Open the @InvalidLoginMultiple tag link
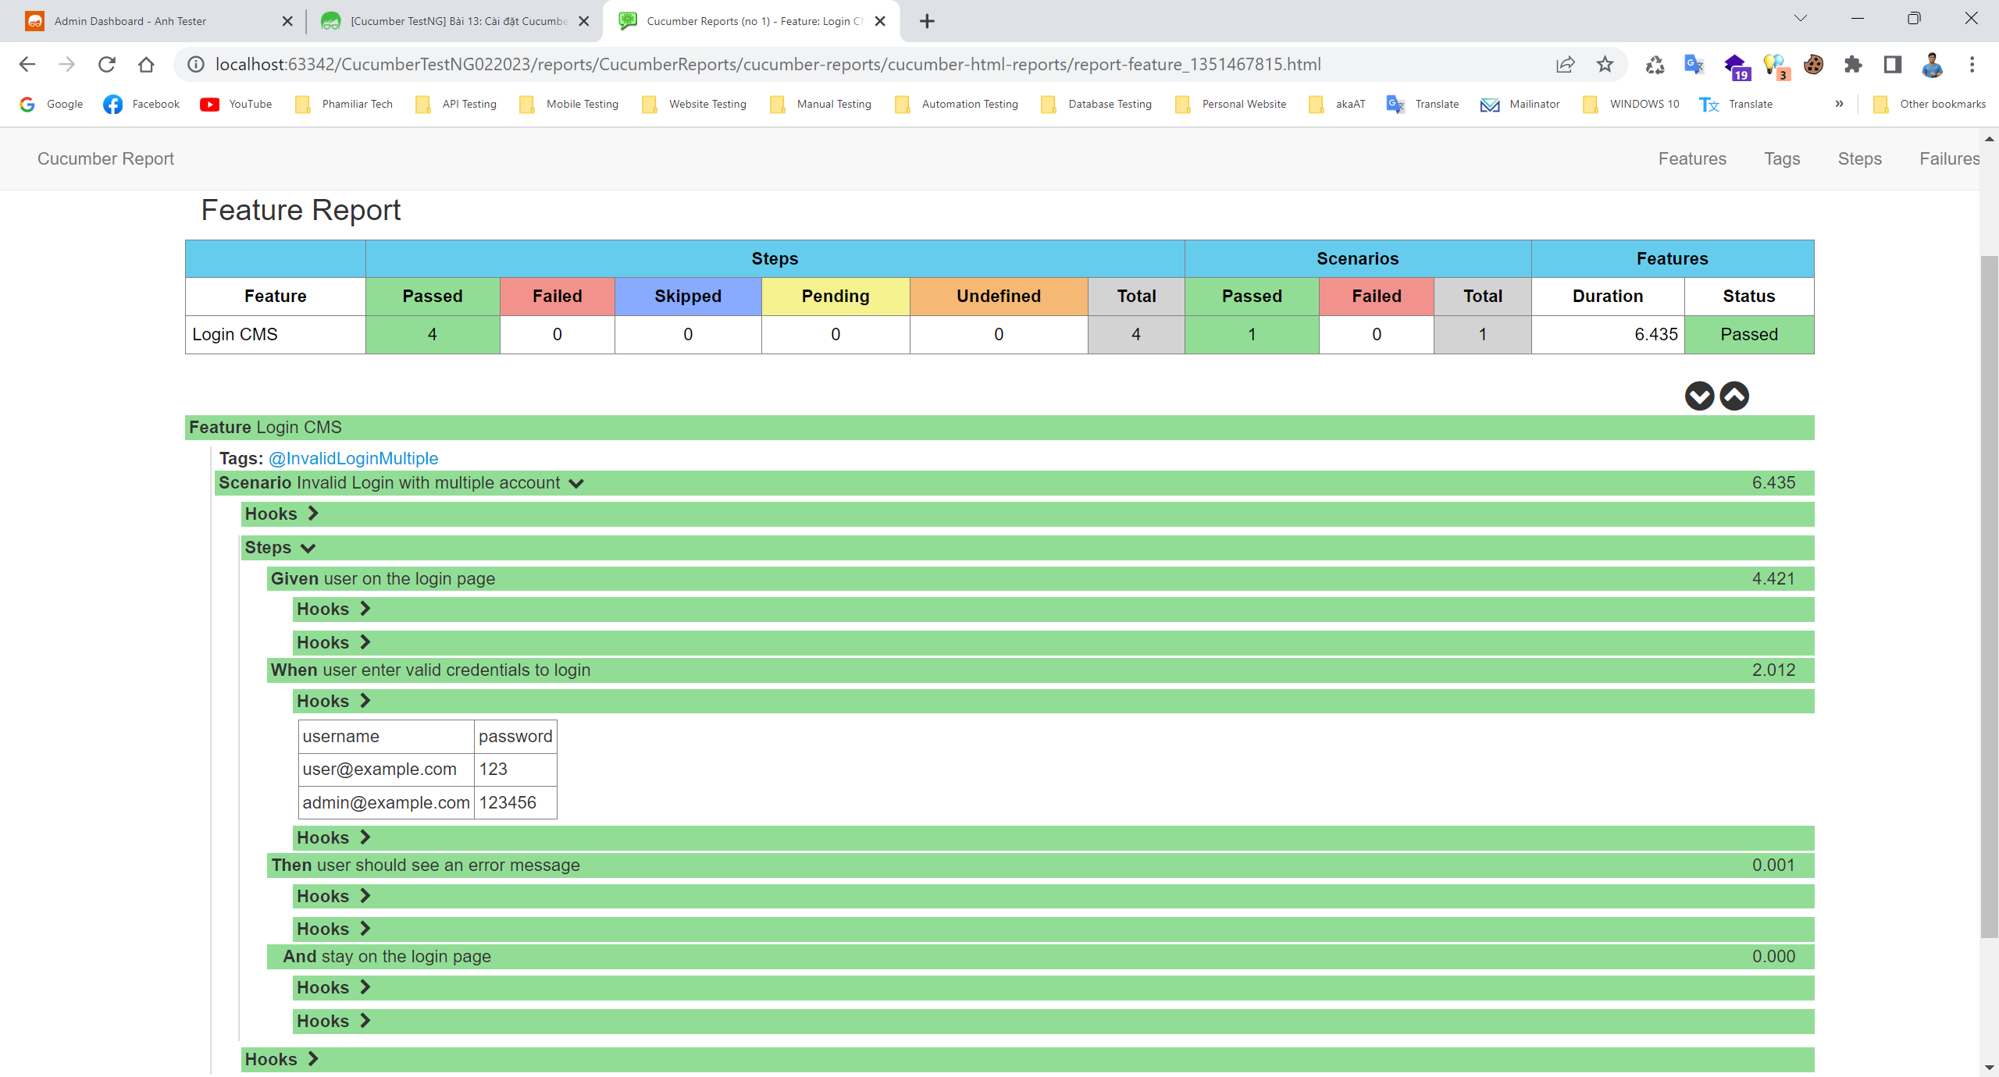Viewport: 1999px width, 1077px height. coord(353,458)
